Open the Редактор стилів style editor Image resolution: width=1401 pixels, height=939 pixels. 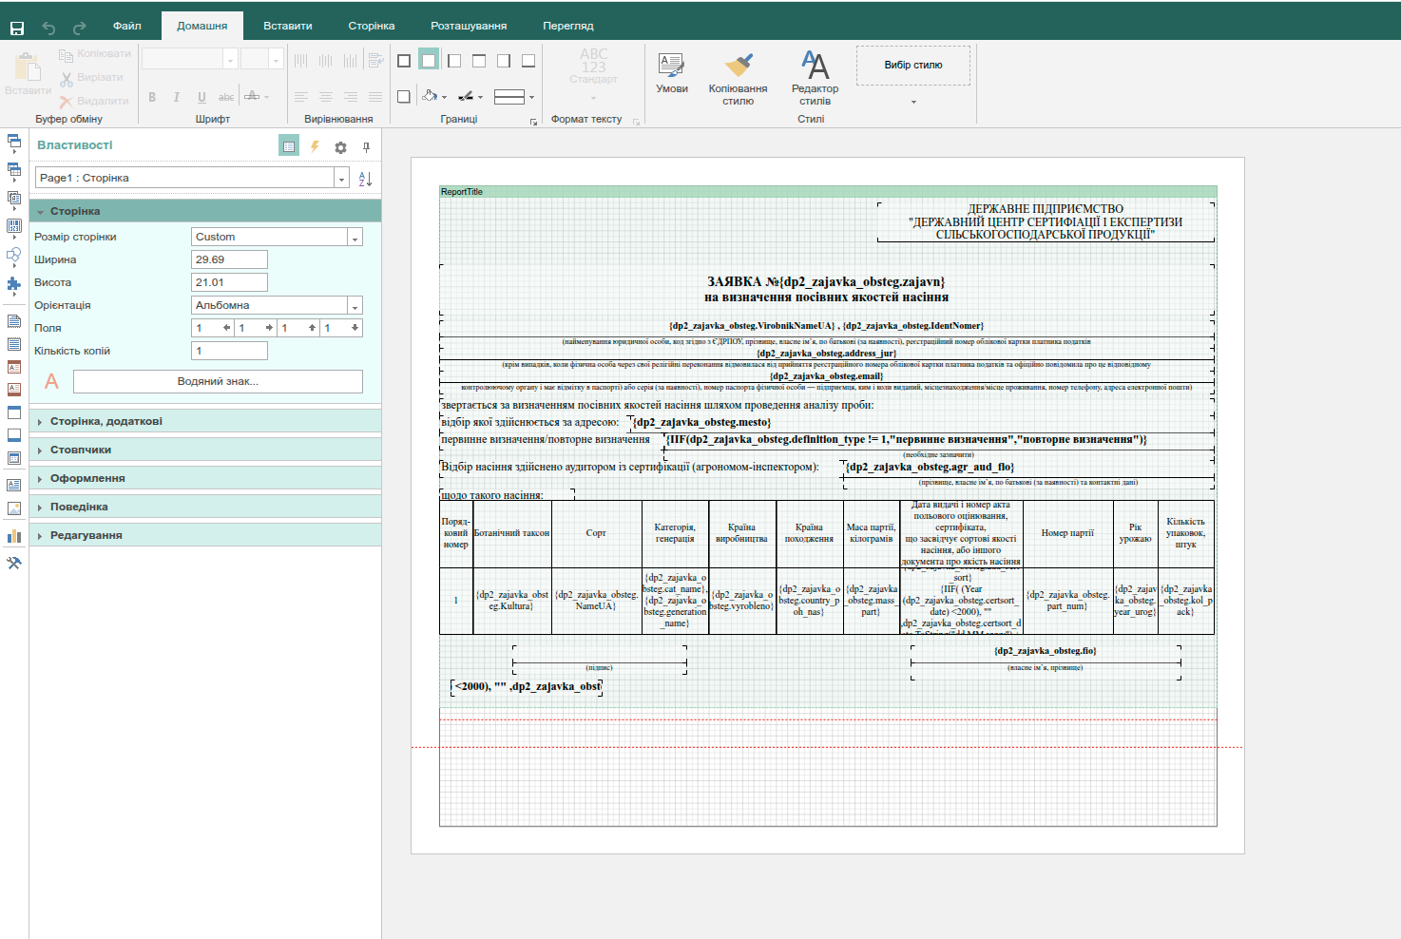(x=815, y=78)
